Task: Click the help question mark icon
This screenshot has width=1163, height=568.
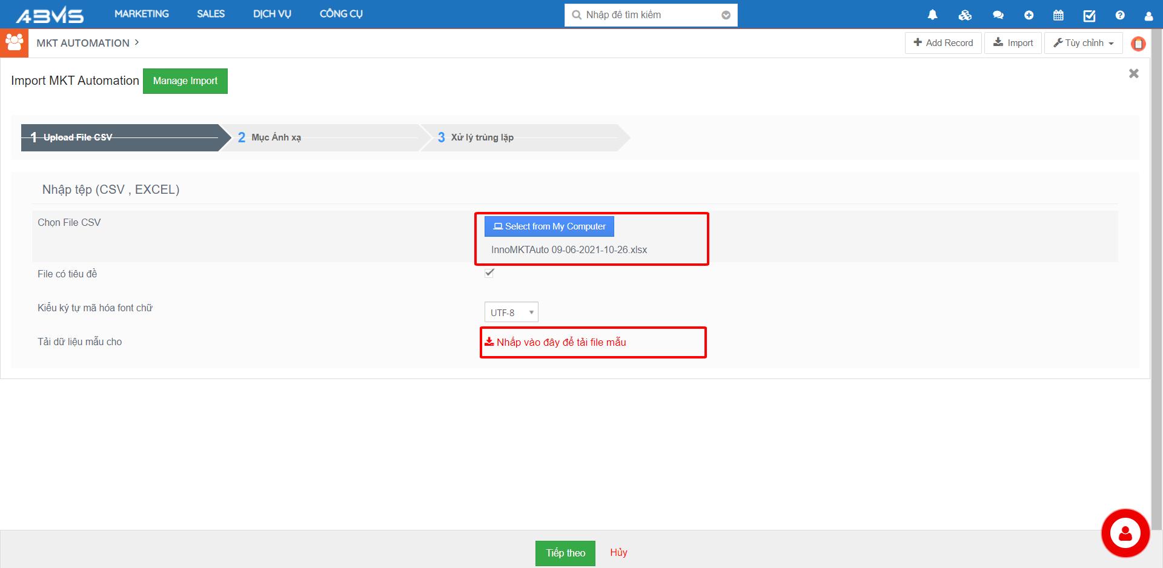Action: pos(1120,15)
